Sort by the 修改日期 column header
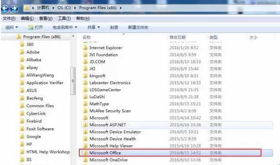This screenshot has width=280, height=165. (x=178, y=37)
